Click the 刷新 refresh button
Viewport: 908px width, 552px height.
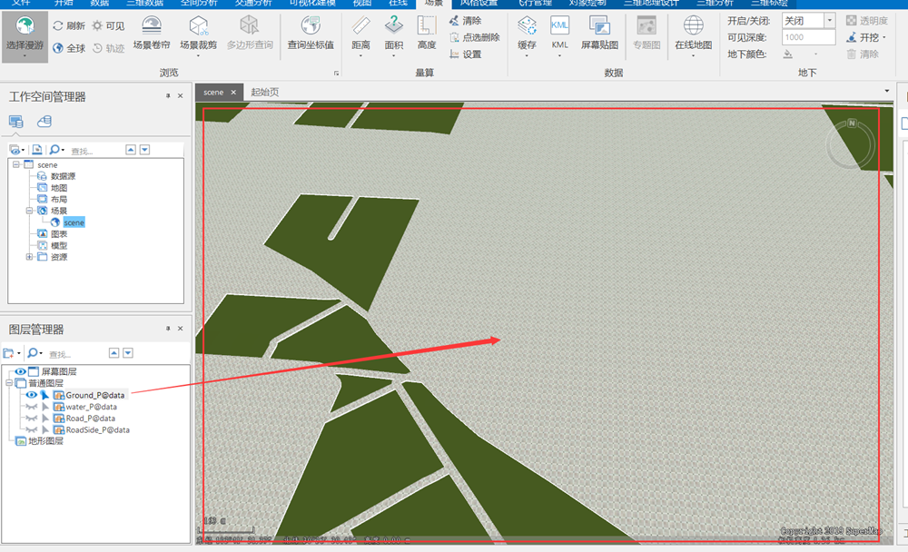(69, 25)
